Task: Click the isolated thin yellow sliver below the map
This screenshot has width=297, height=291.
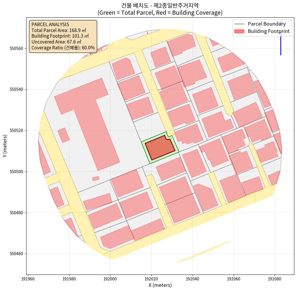Action: [x=203, y=252]
